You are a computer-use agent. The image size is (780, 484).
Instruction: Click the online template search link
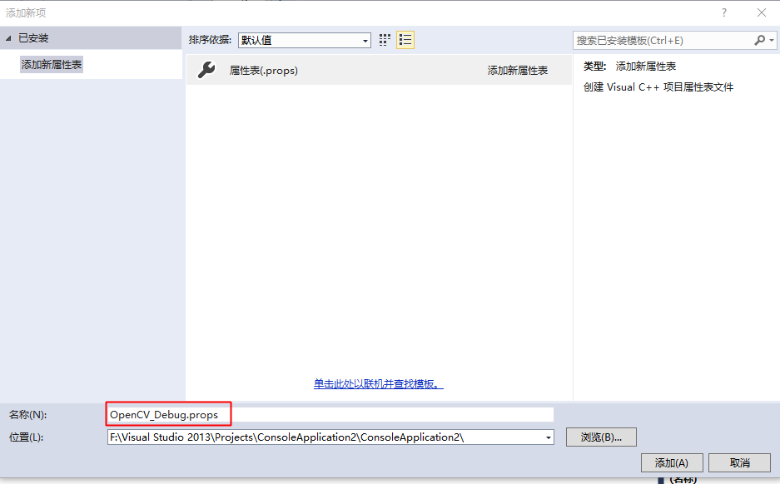tap(377, 383)
